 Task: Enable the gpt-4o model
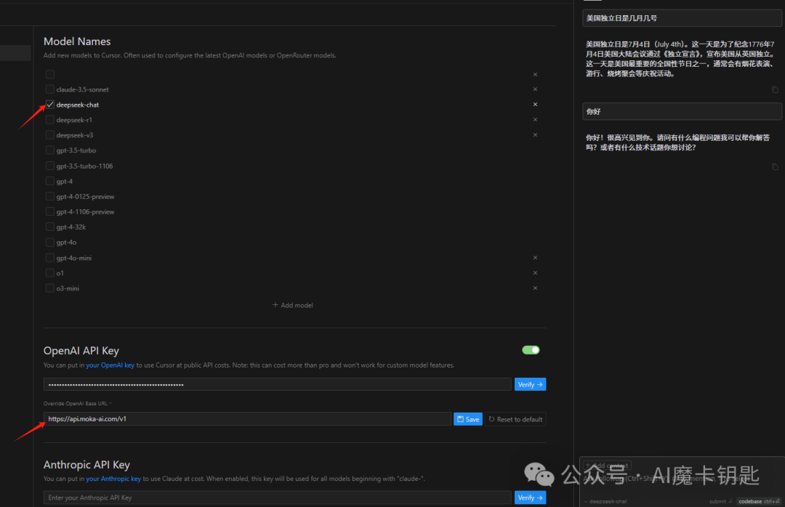49,242
